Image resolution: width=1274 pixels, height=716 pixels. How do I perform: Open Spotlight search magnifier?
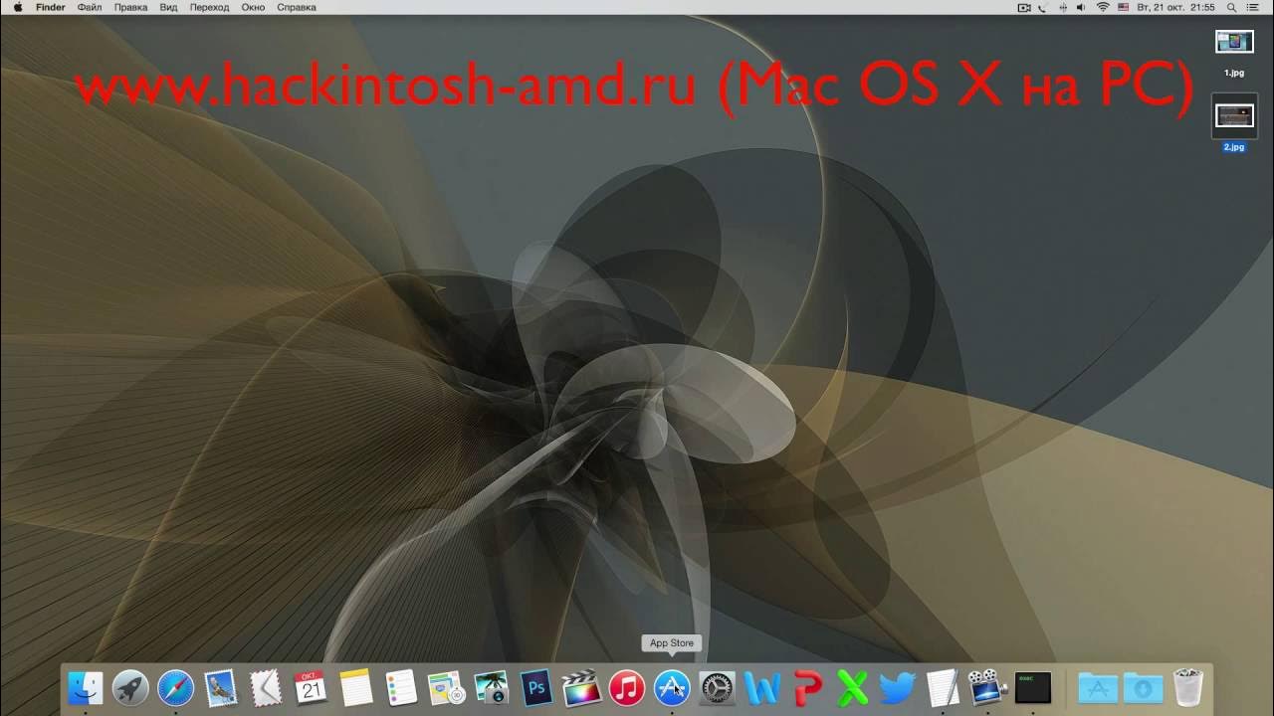tap(1233, 7)
